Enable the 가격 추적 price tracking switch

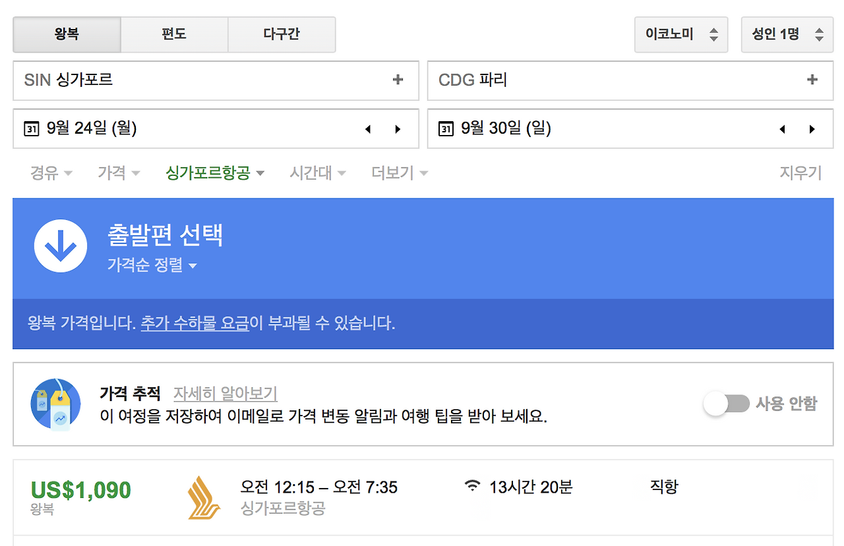[x=726, y=404]
